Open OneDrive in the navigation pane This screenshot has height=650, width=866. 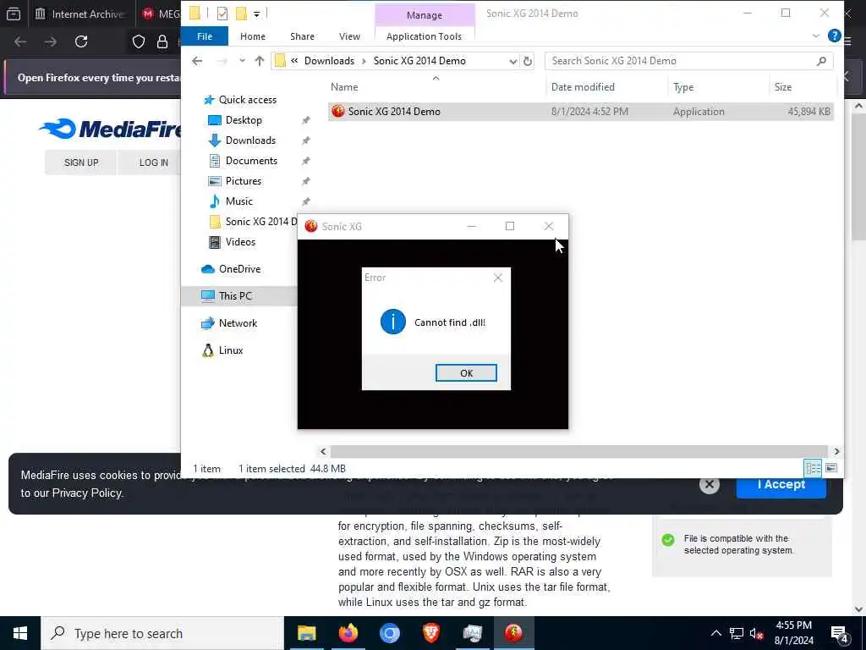(239, 268)
